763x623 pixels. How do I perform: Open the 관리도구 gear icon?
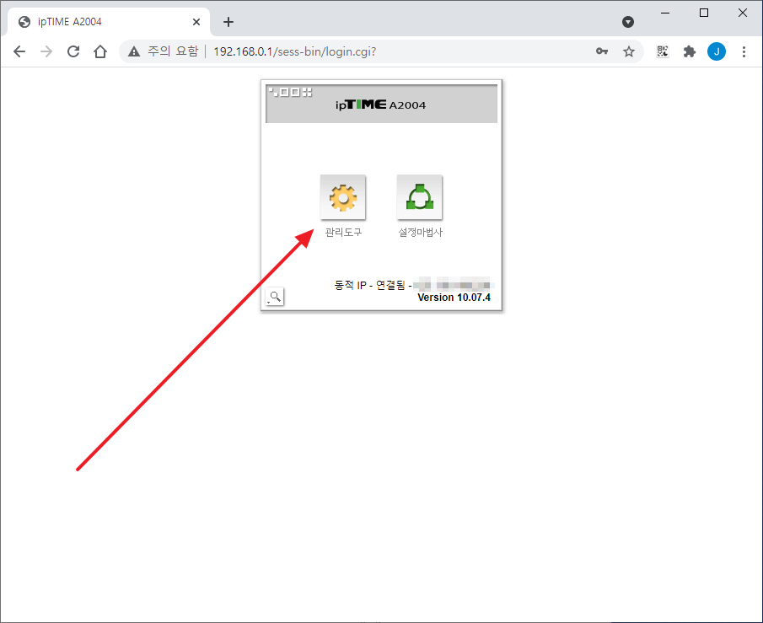click(x=343, y=197)
